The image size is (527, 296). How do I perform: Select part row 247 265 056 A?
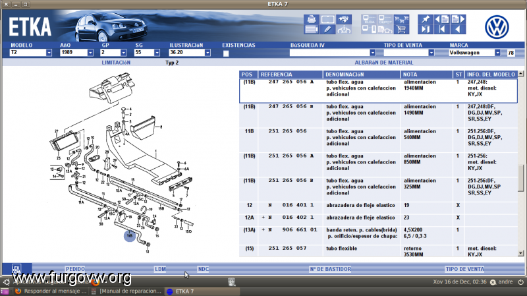coord(378,91)
